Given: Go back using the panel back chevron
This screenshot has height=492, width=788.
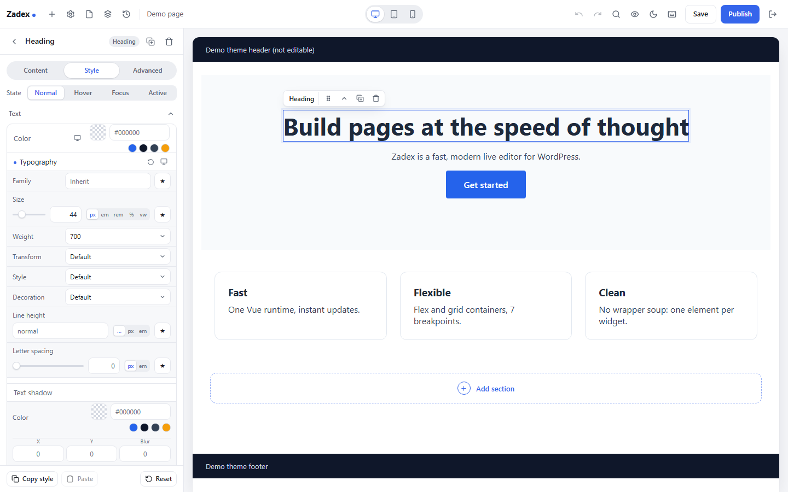Looking at the screenshot, I should tap(14, 42).
